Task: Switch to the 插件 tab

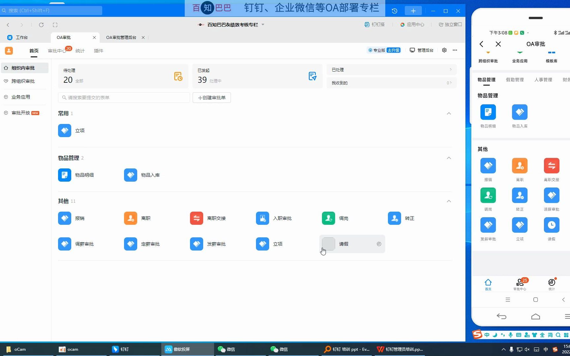Action: point(98,51)
